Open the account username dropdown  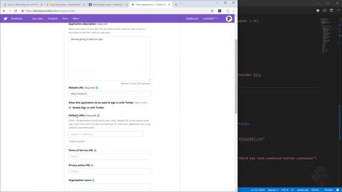pos(211,19)
